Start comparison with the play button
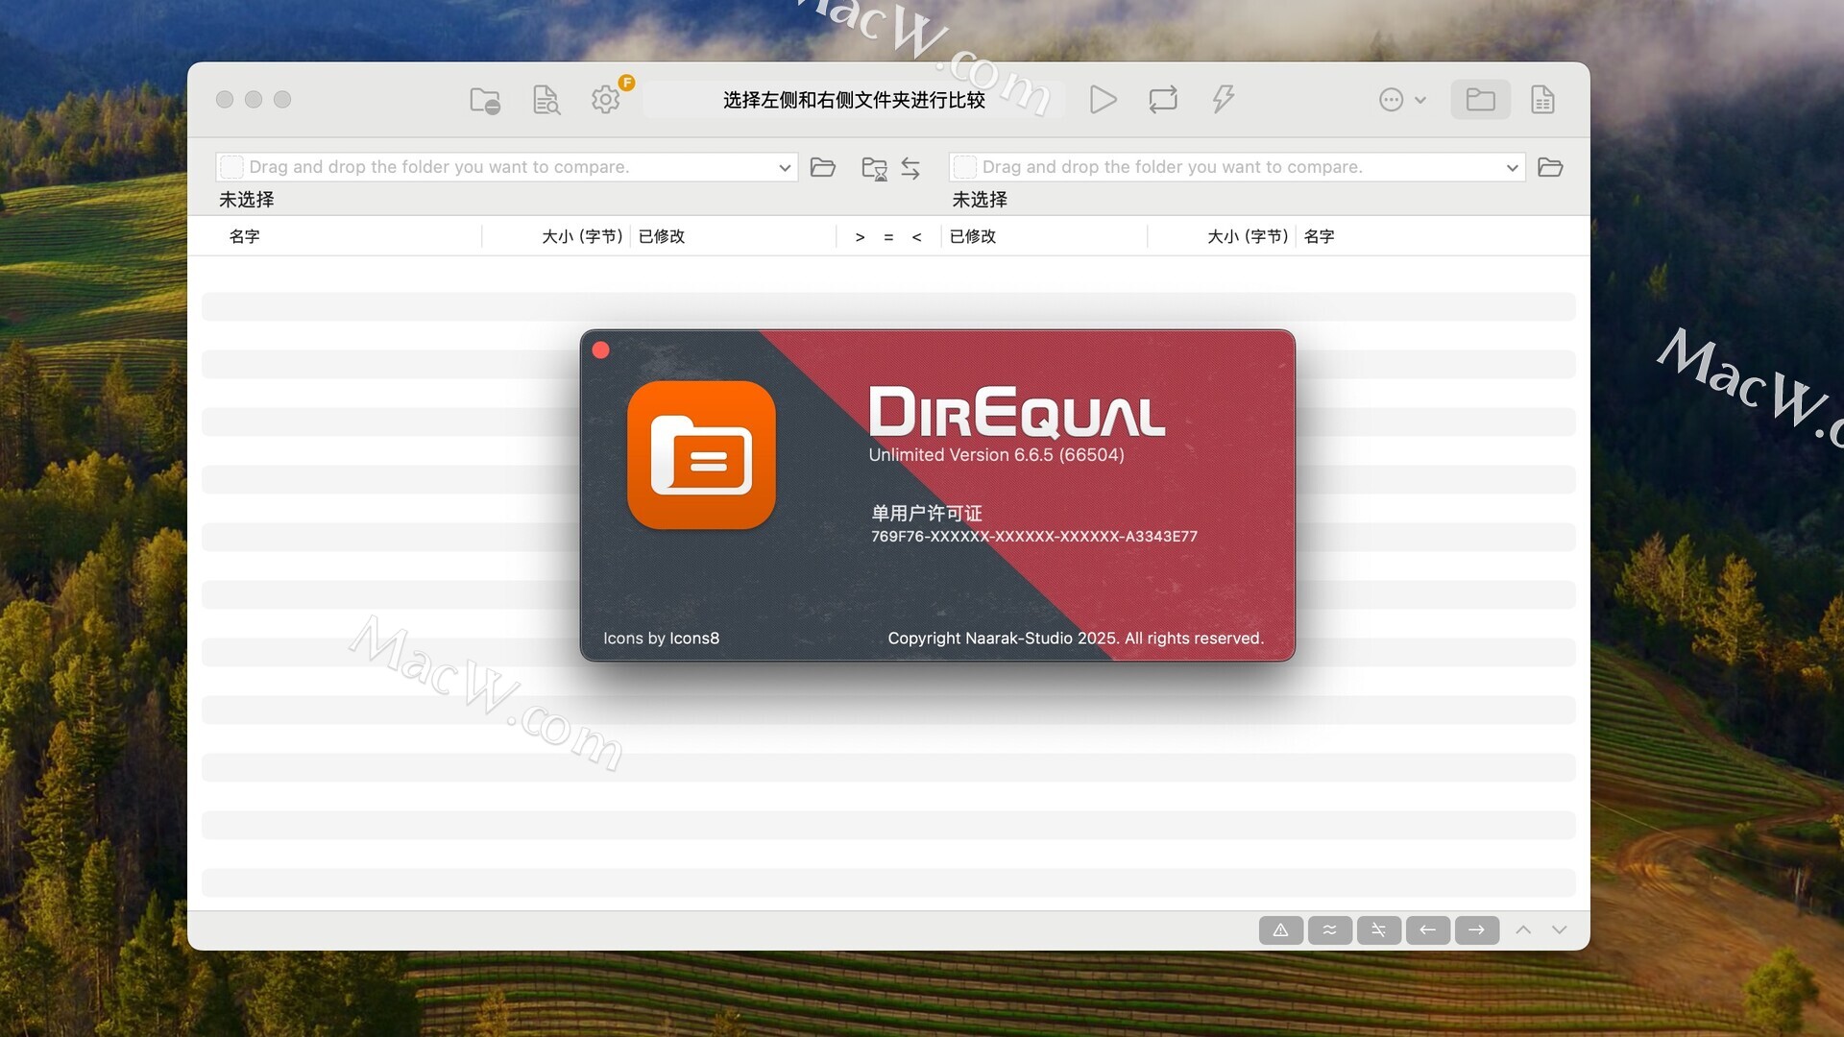Viewport: 1844px width, 1037px height. point(1103,100)
